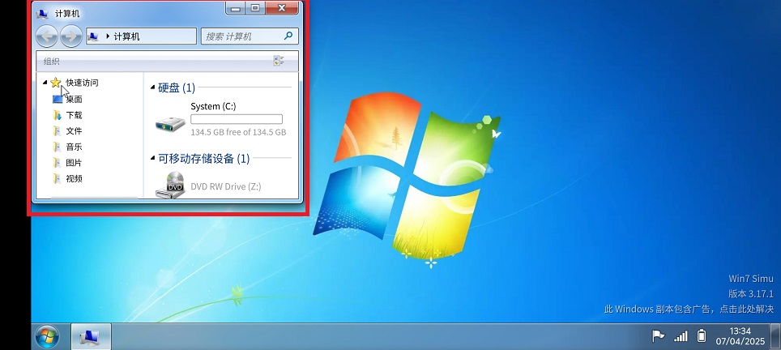Image resolution: width=781 pixels, height=350 pixels.
Task: Collapse the 硬盘 (1) group
Action: click(152, 88)
